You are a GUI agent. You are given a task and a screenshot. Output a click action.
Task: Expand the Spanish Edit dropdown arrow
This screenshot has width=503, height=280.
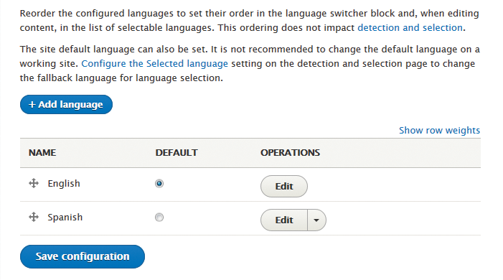click(316, 220)
